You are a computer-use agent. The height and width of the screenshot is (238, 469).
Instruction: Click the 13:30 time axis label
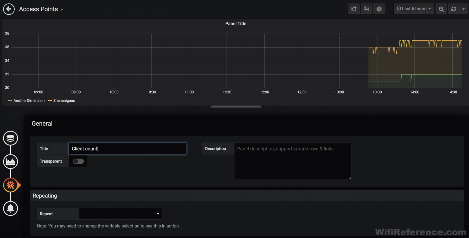click(x=377, y=92)
